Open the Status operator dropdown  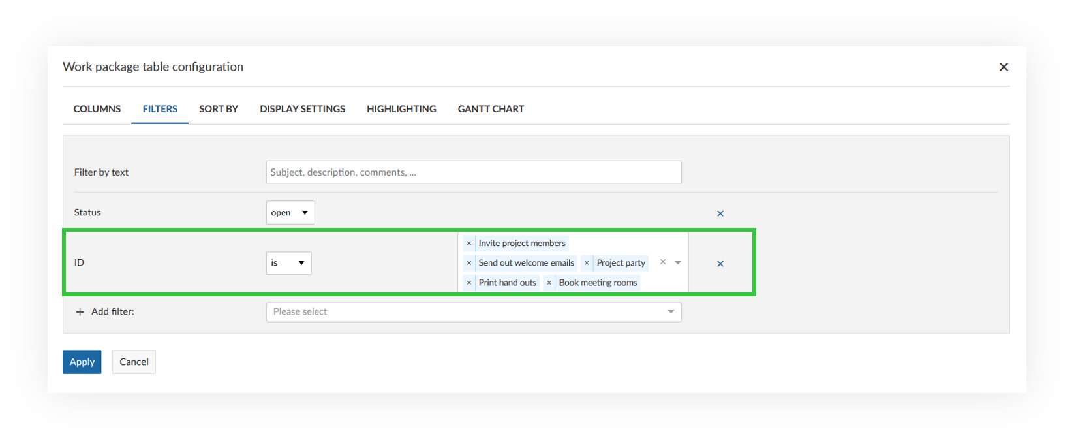coord(290,213)
